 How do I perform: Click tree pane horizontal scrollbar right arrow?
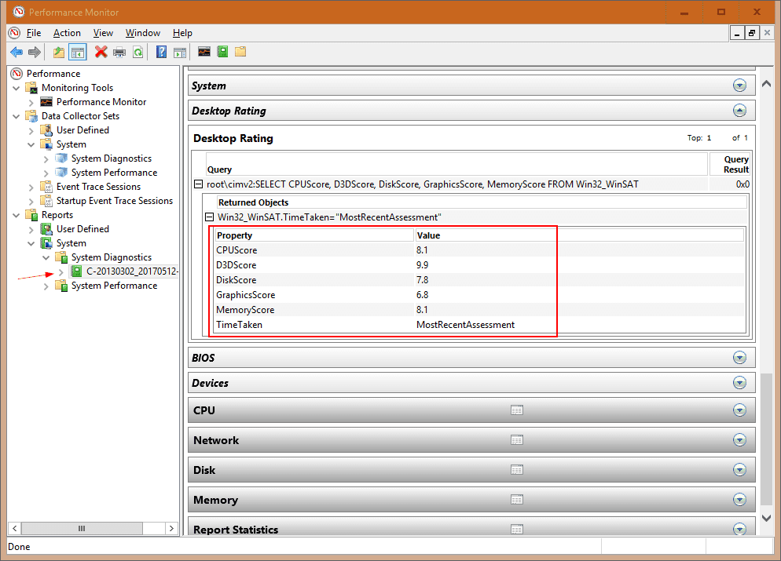pyautogui.click(x=172, y=528)
